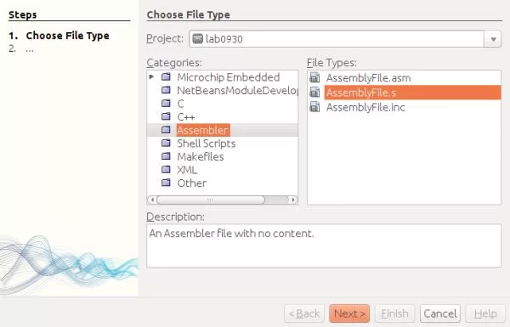Screen dimensions: 510x327
Task: Go forward with the Next button
Action: click(x=349, y=313)
